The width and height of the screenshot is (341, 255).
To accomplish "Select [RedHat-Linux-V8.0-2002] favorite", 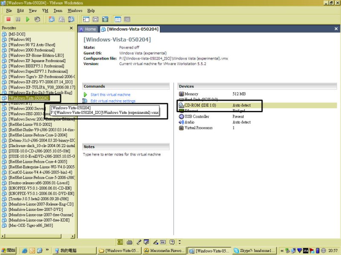I will coord(30,124).
